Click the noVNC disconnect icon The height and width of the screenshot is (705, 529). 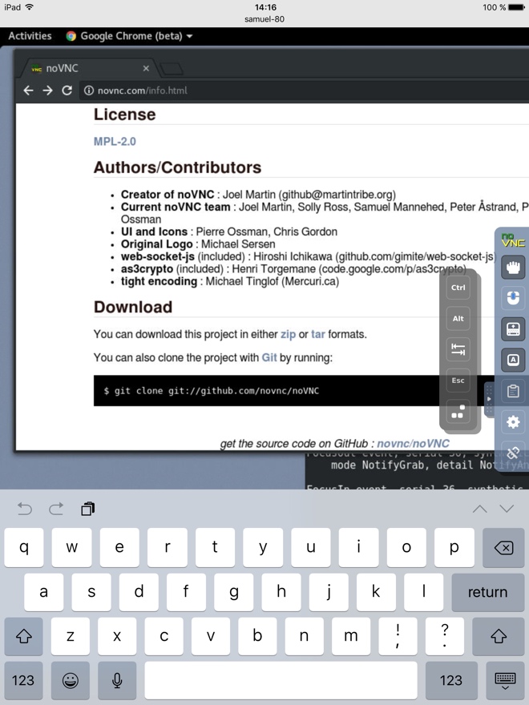(x=513, y=452)
